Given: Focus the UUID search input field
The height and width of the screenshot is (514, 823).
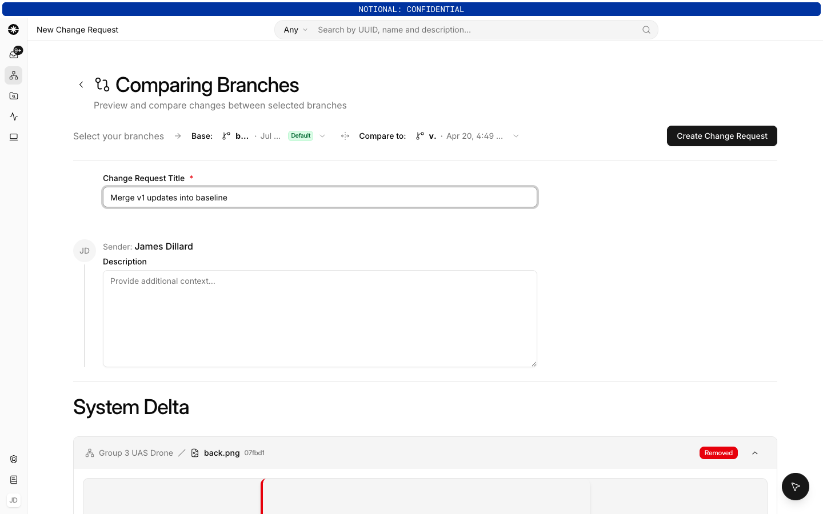Looking at the screenshot, I should [477, 30].
